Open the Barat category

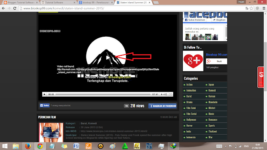coord(189,96)
